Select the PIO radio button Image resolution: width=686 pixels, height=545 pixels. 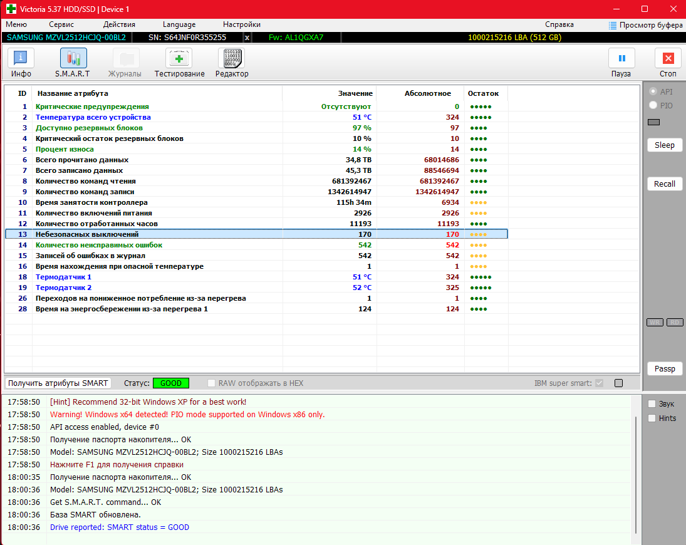[653, 106]
